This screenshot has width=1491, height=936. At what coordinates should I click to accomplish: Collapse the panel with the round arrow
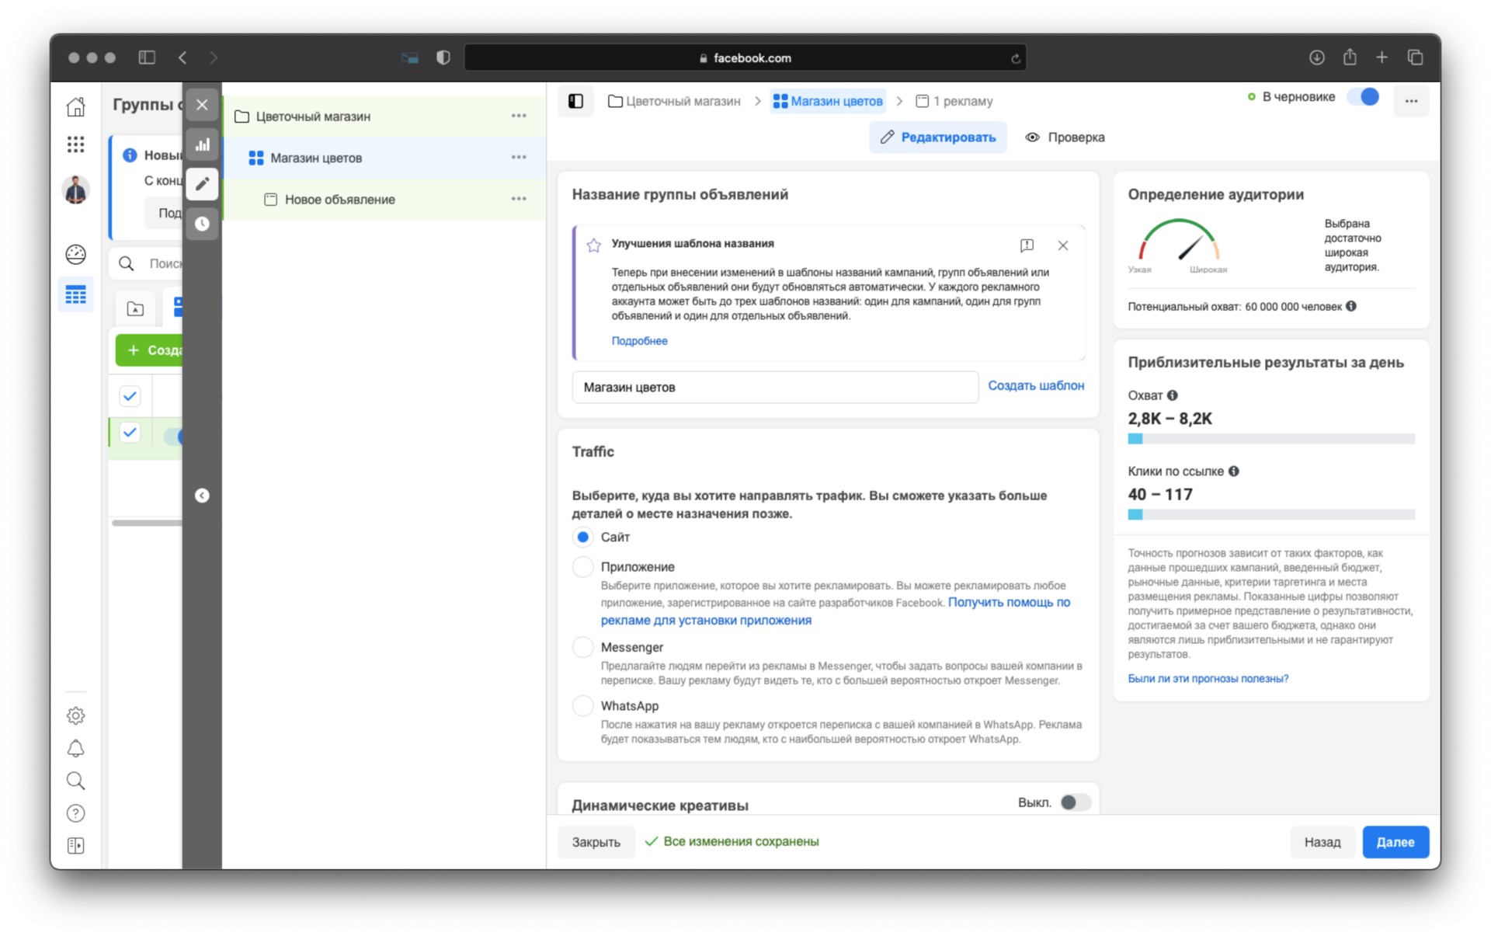point(202,496)
